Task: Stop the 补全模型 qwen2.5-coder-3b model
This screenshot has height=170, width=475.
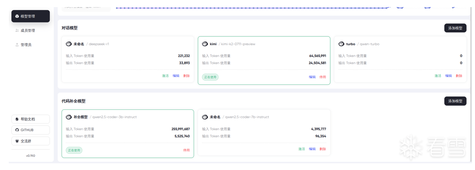Action: click(186, 150)
